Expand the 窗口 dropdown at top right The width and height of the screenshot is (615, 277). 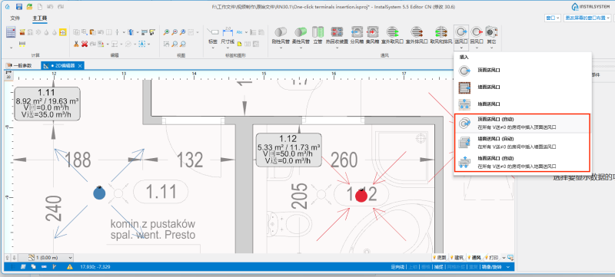click(x=552, y=18)
